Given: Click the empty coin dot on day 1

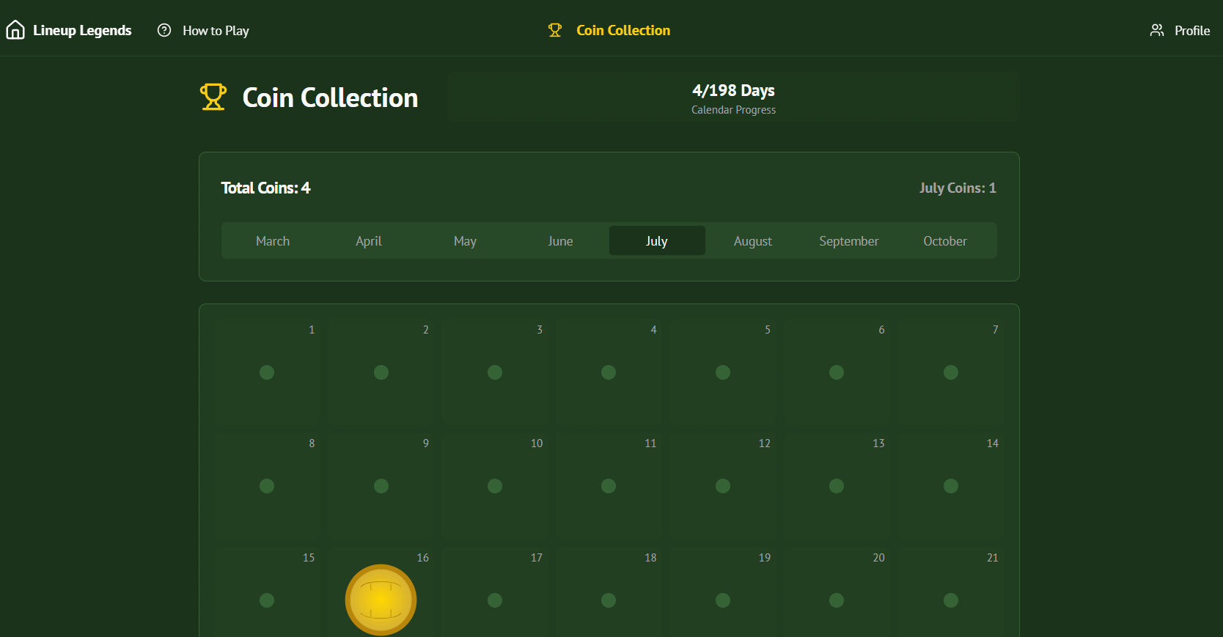Looking at the screenshot, I should point(267,372).
